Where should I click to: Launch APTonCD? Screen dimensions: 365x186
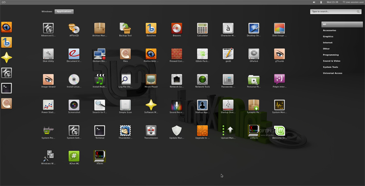[x=74, y=28]
